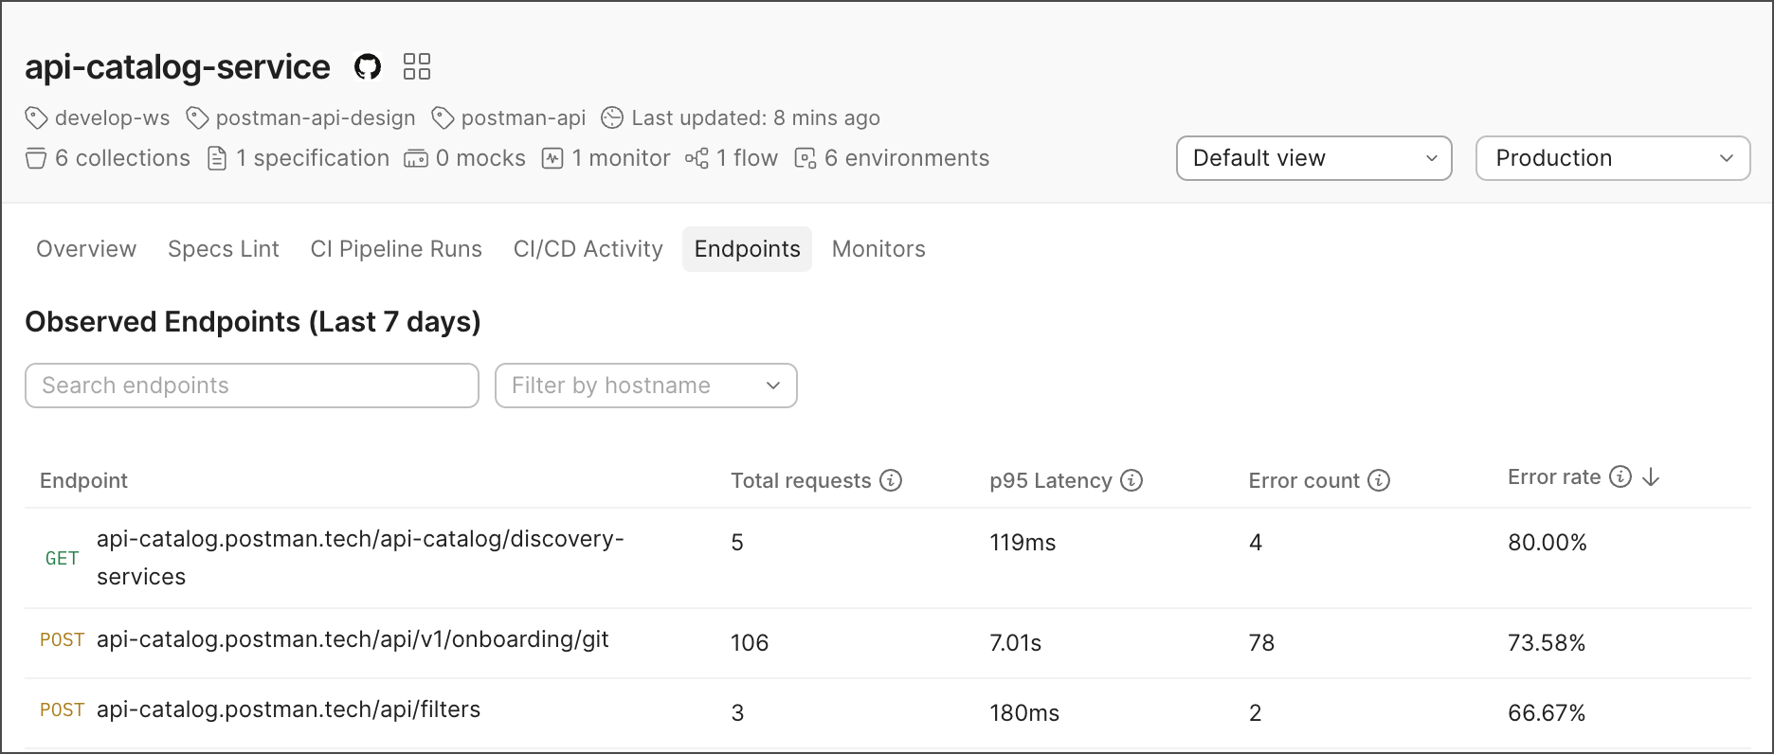The width and height of the screenshot is (1774, 754).
Task: Open the Default view dropdown
Action: pos(1314,158)
